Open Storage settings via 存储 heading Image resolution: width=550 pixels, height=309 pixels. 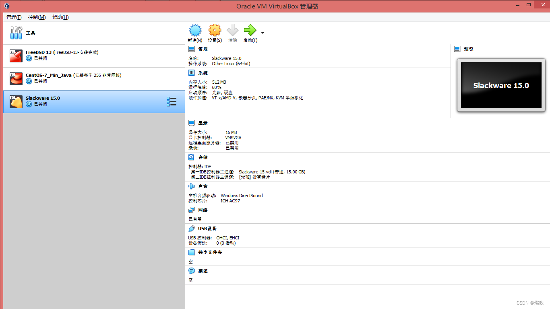(x=203, y=157)
